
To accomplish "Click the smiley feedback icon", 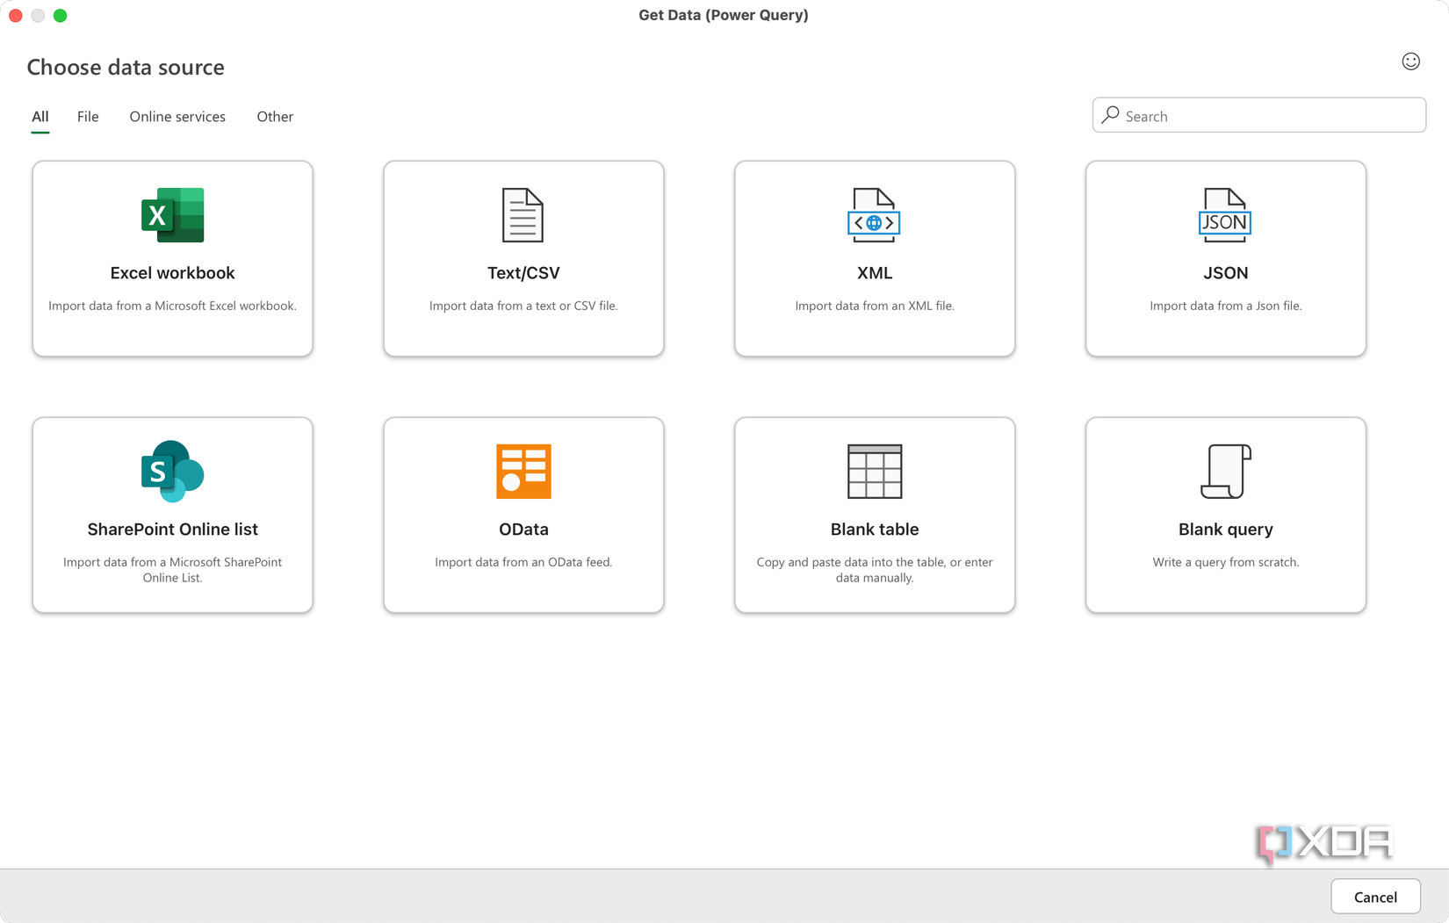I will click(x=1410, y=61).
